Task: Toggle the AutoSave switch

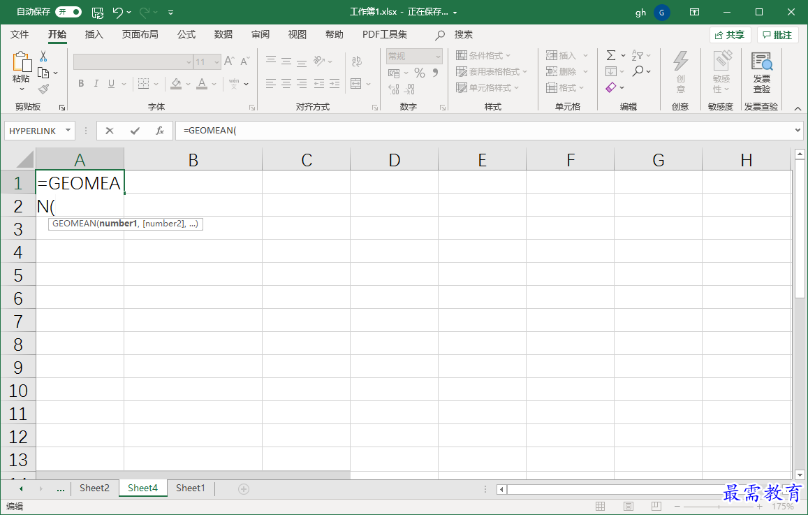Action: coord(68,12)
